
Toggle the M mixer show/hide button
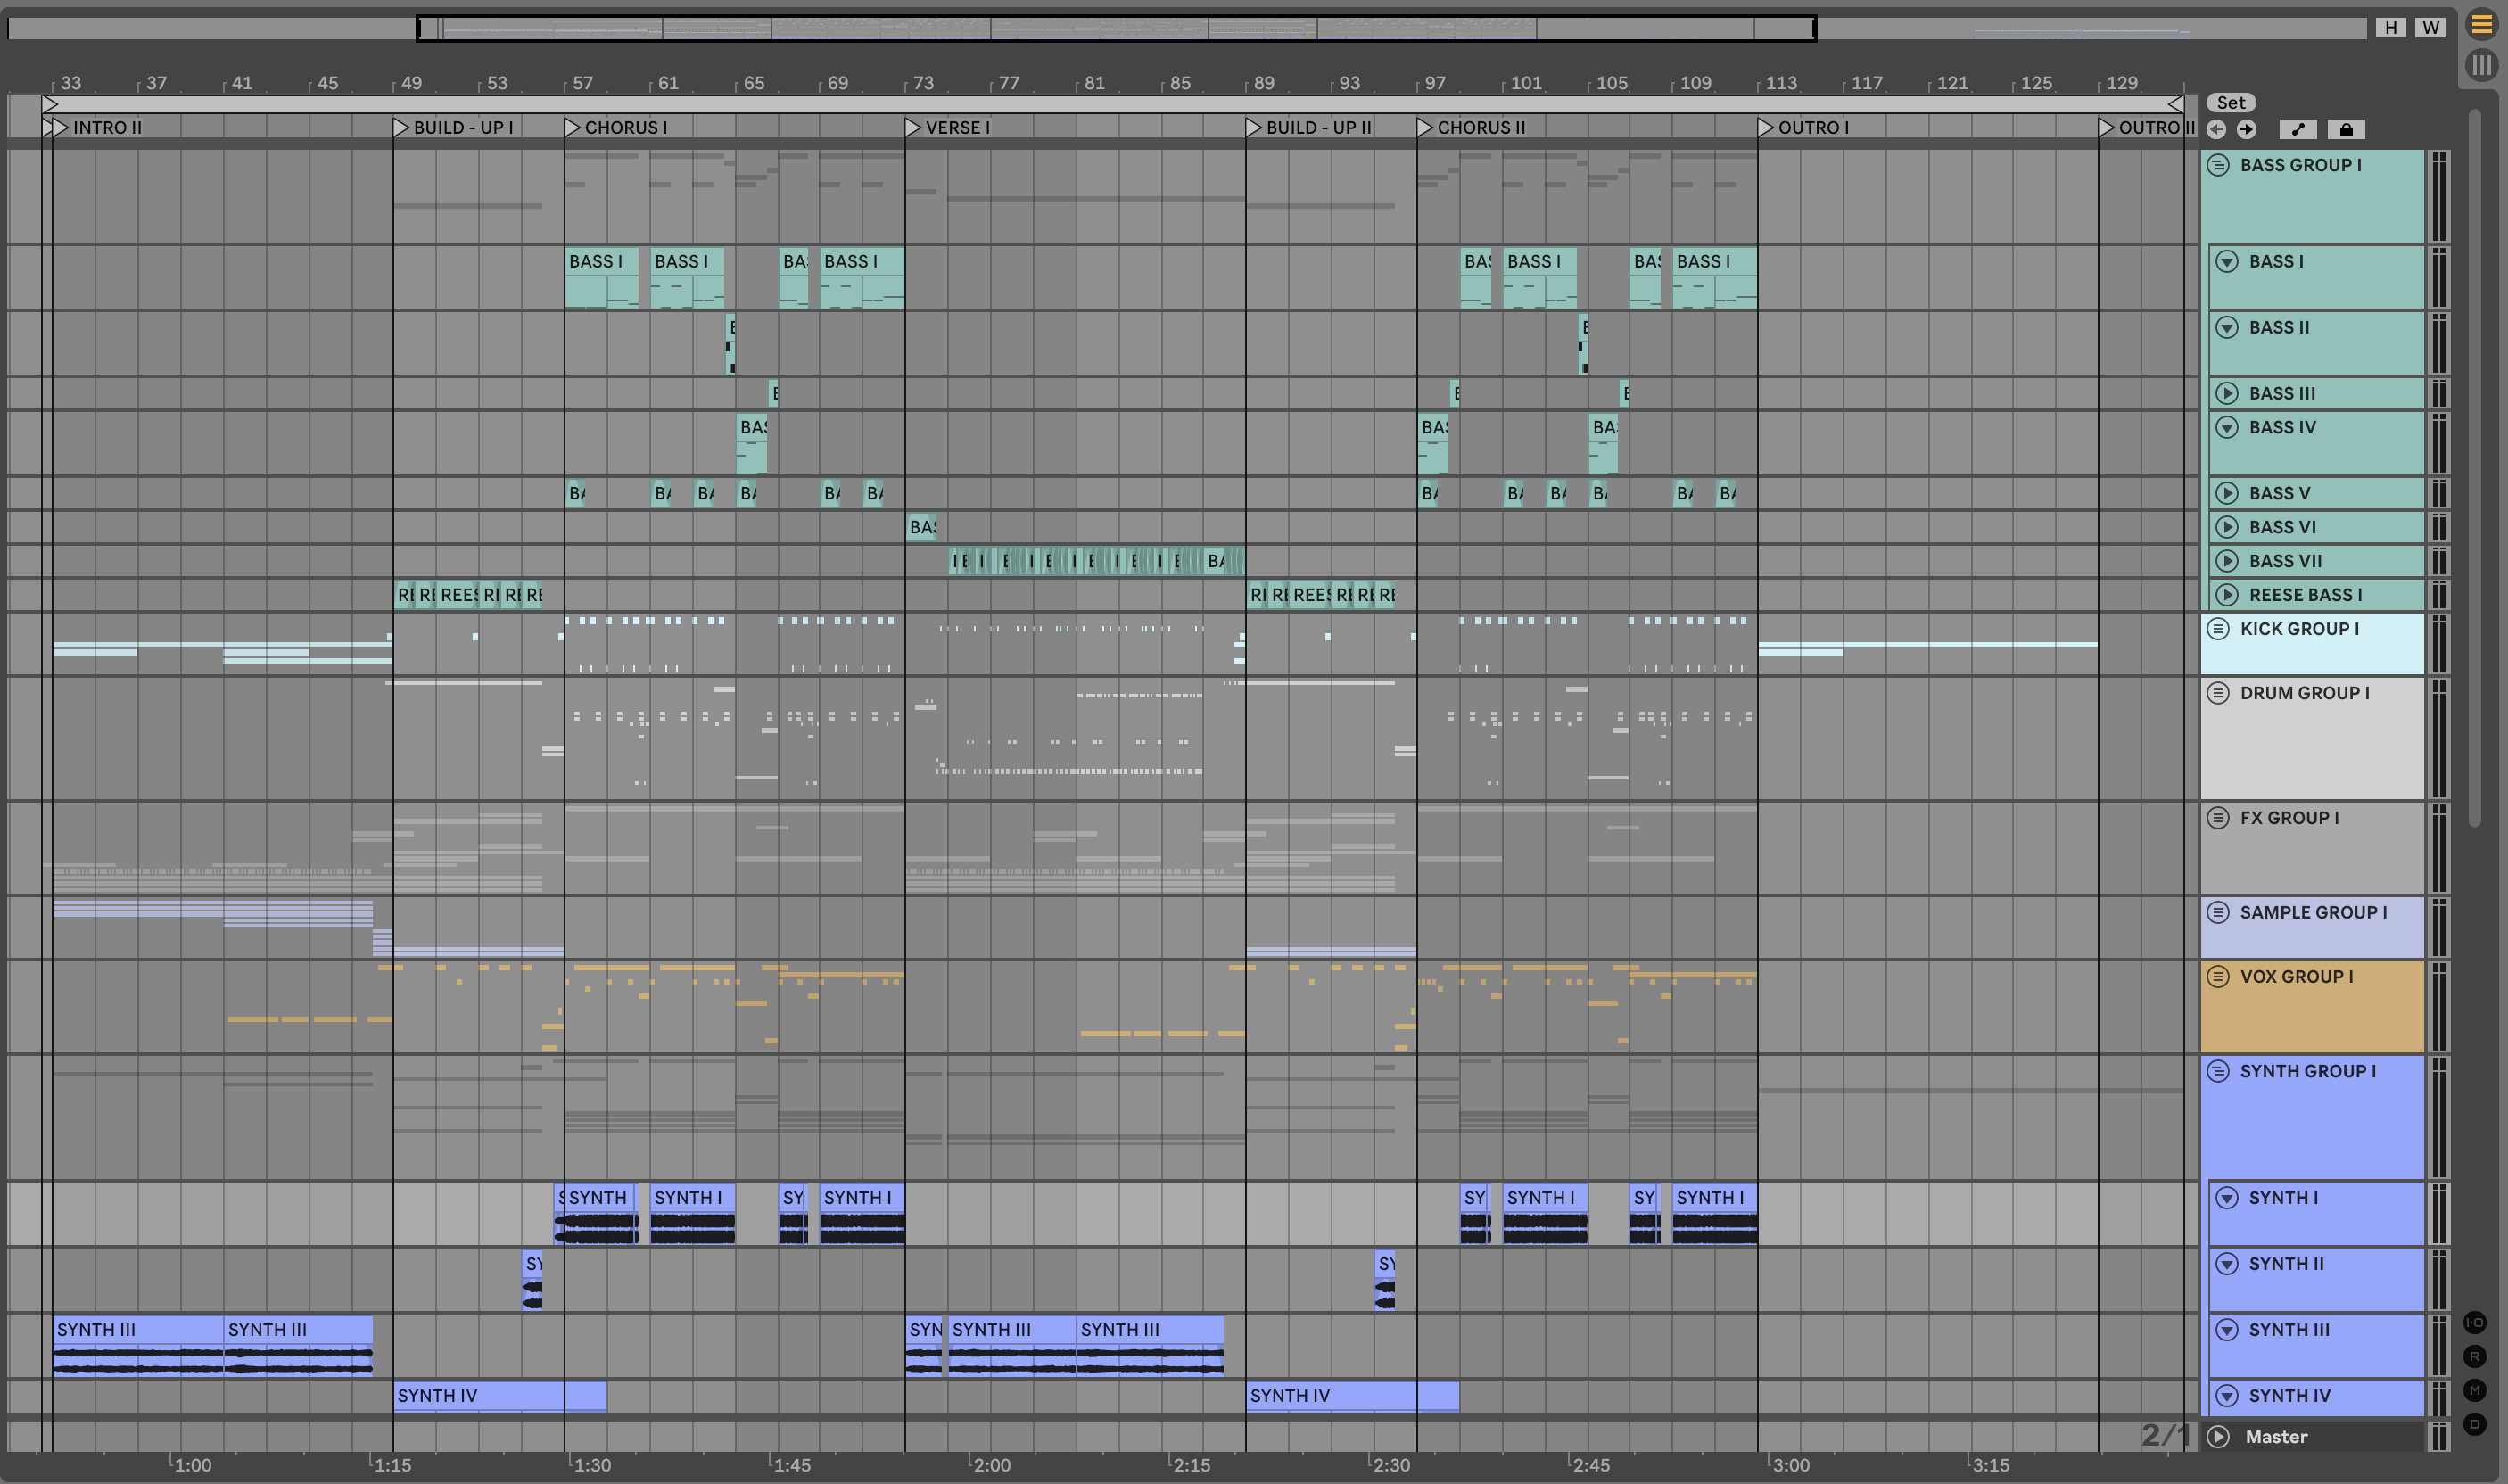2475,1390
